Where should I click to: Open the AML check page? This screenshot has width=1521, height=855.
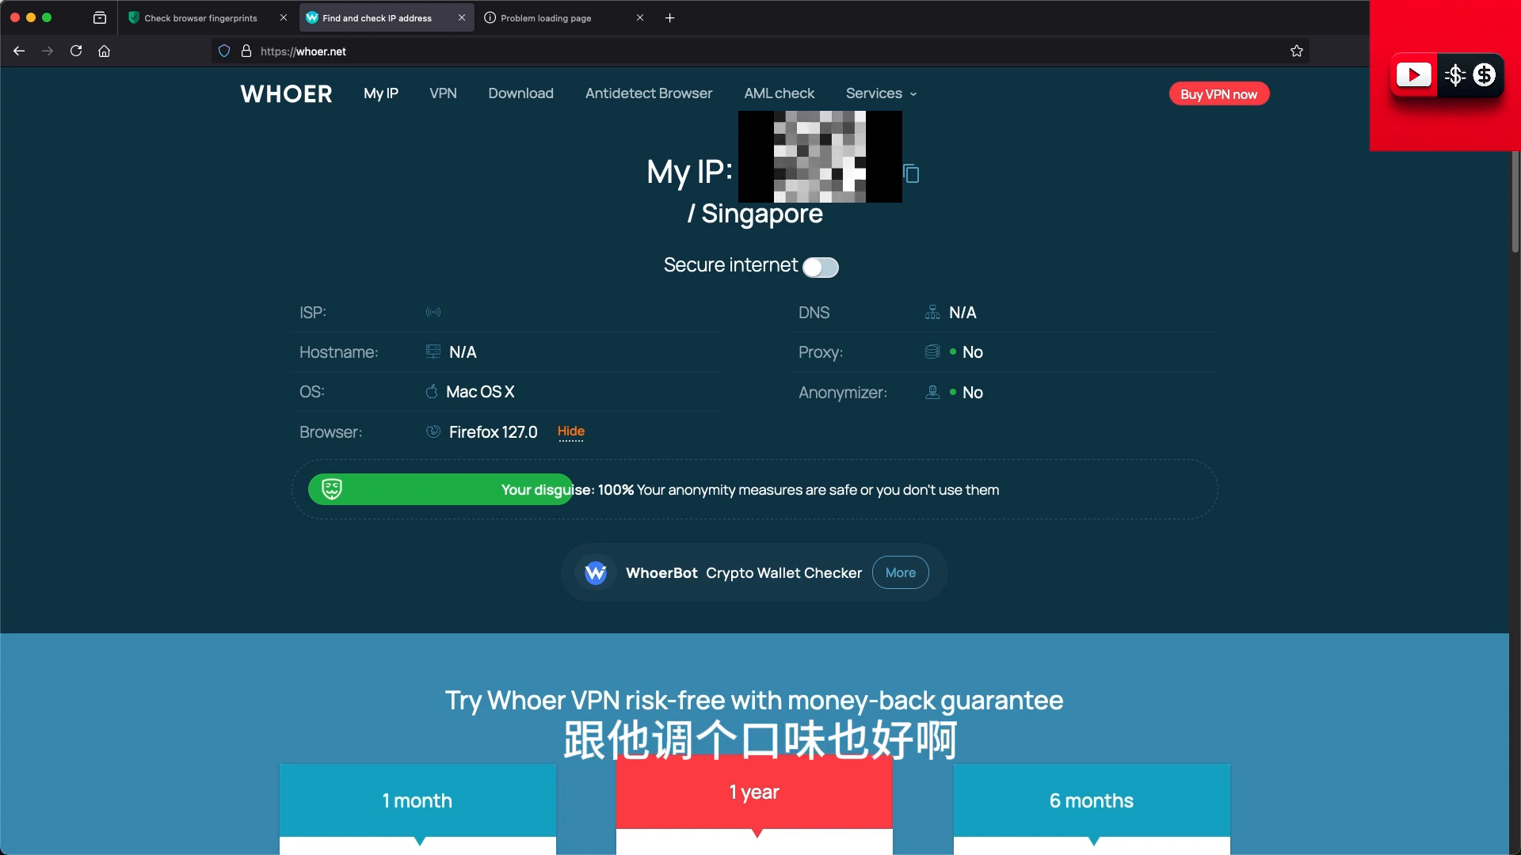(x=779, y=93)
